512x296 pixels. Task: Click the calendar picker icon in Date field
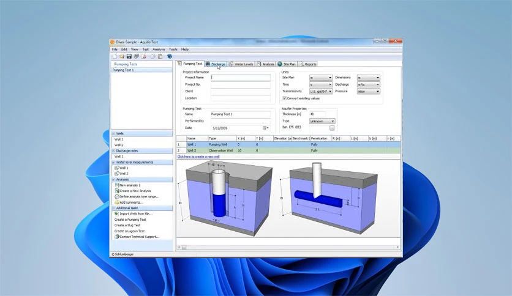(x=265, y=128)
